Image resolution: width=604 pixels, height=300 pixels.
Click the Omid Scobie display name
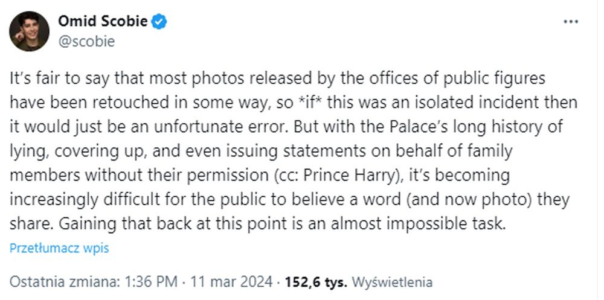103,22
